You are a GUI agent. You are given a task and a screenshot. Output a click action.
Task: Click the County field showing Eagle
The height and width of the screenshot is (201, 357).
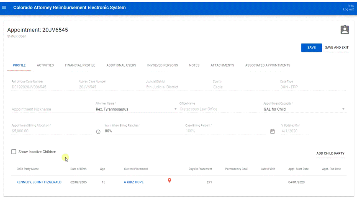245,87
